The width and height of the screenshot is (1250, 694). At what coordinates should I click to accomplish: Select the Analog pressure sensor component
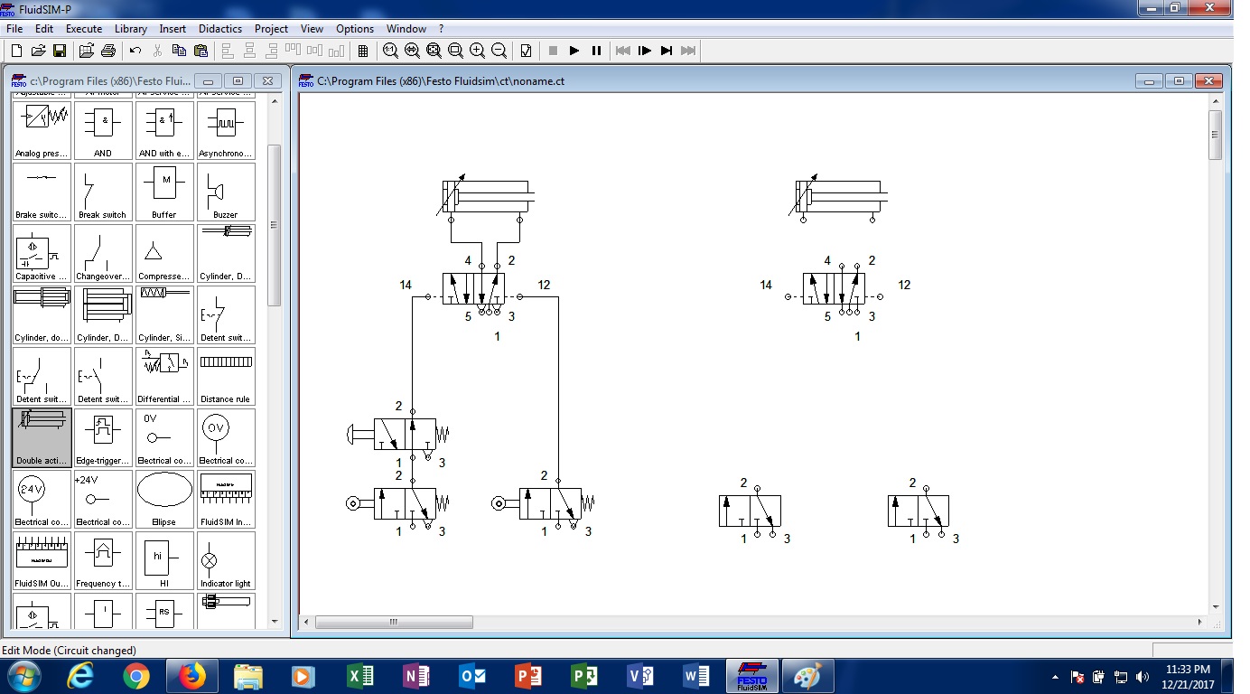coord(42,130)
